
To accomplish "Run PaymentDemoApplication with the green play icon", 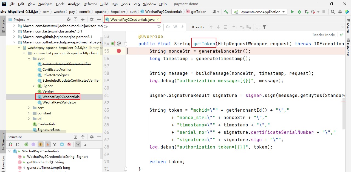I will coord(292,12).
